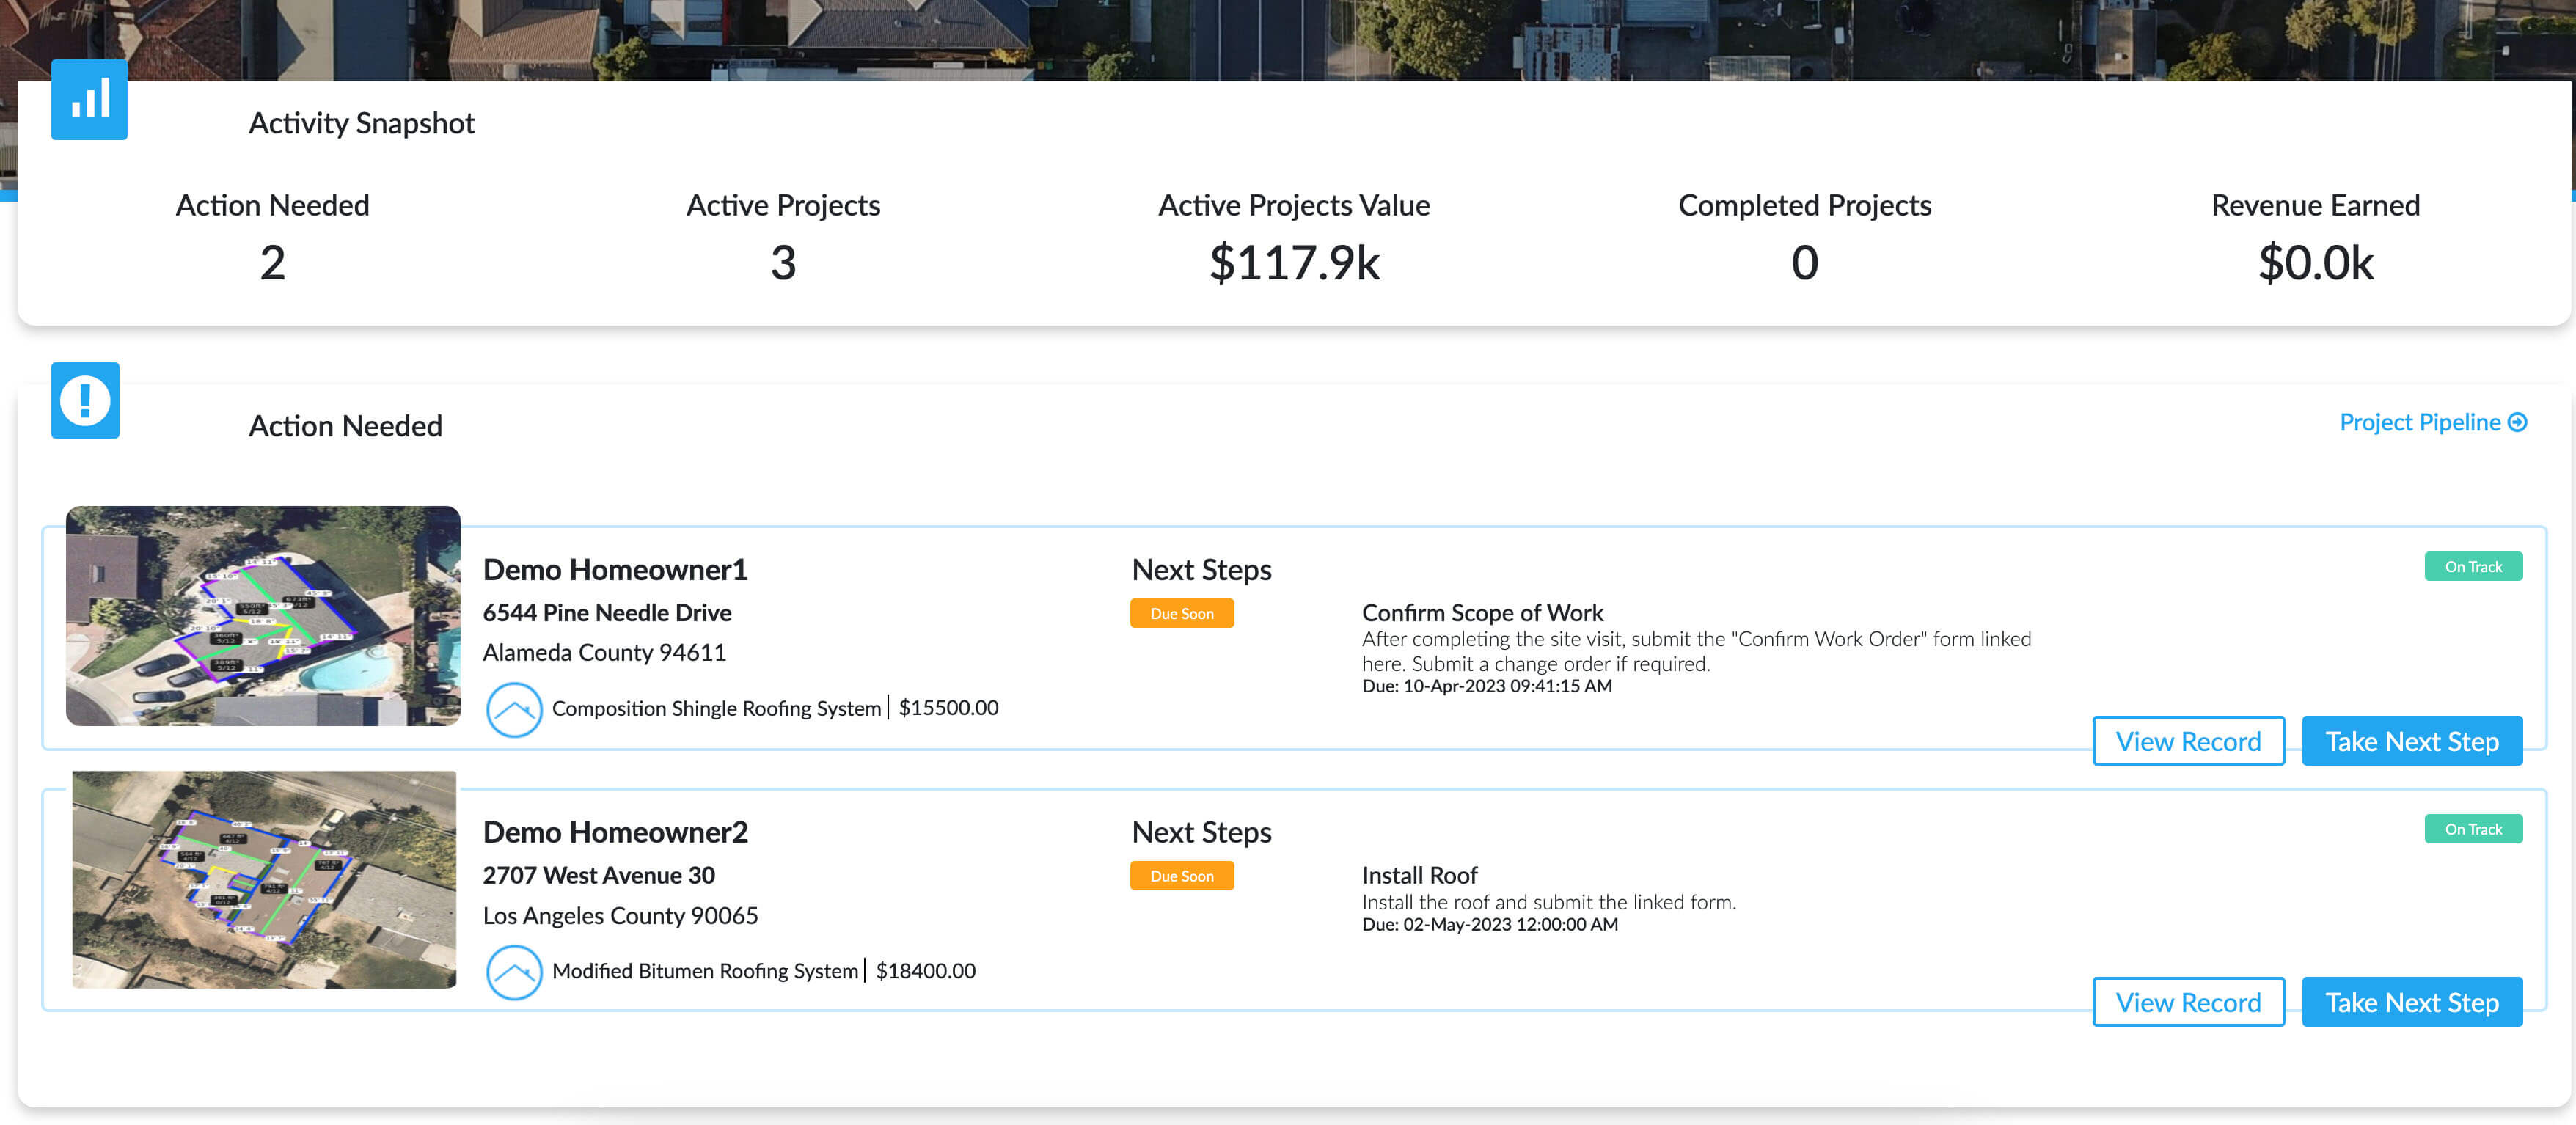Click Take Next Step for Demo Homeowner1
The image size is (2576, 1125).
click(2412, 741)
